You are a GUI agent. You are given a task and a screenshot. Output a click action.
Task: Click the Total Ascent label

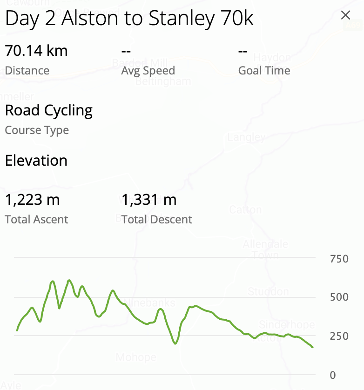click(x=36, y=220)
